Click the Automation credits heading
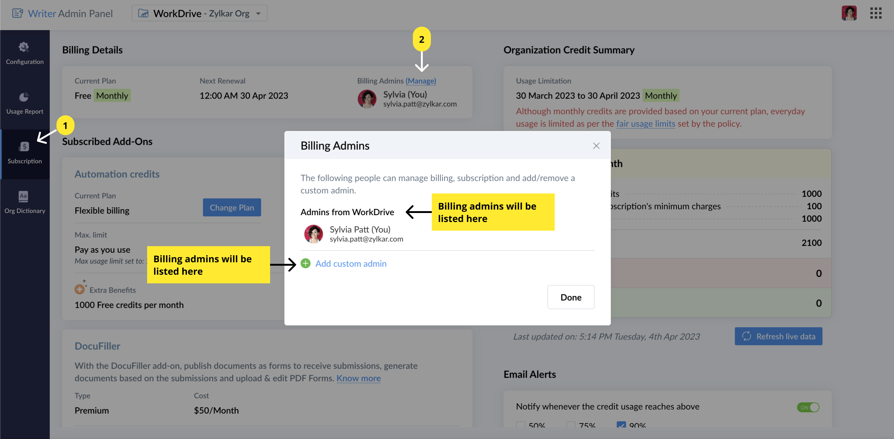The height and width of the screenshot is (439, 894). coord(117,174)
